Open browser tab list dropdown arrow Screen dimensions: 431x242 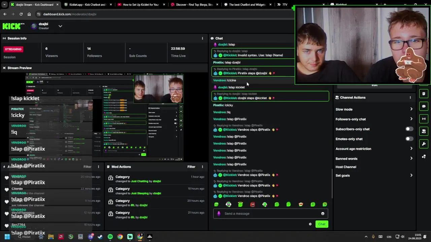tap(4, 5)
